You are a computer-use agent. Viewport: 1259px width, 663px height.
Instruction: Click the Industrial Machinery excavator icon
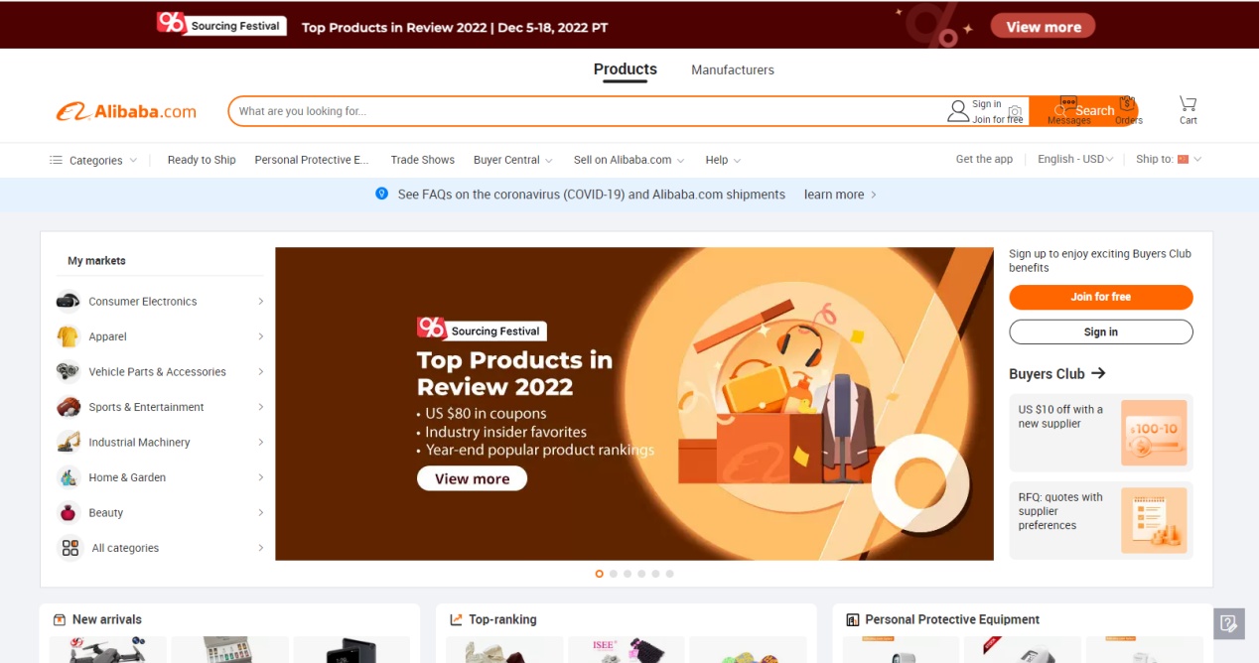(69, 442)
